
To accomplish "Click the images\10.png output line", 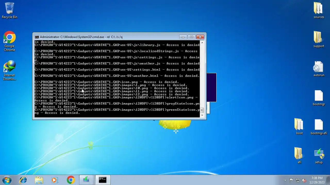I will tap(112, 88).
